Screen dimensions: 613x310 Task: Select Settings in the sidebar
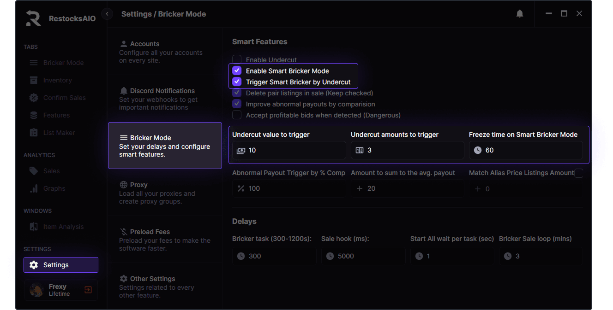coord(61,265)
